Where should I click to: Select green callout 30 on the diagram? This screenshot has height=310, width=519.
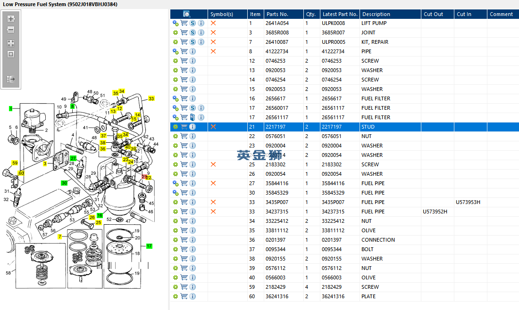[64, 183]
